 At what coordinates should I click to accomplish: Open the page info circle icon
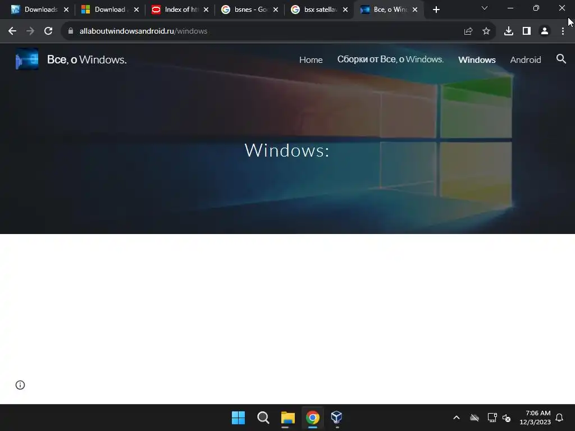(x=20, y=385)
